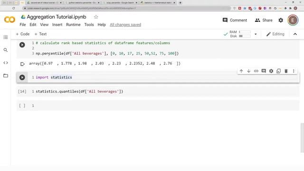
Task: Expand the RAM and Disk runtime dropdown
Action: (256, 34)
